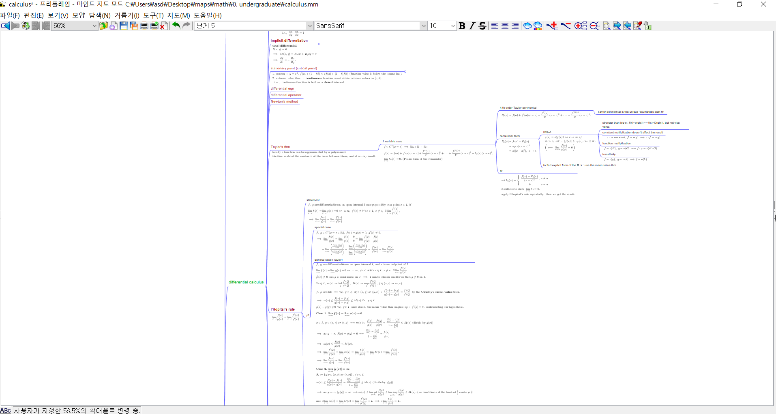Click the ABc icon in the status bar

pos(6,410)
